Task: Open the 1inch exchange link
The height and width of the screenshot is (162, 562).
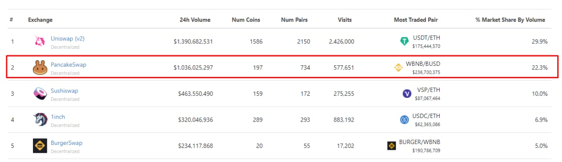Action: coord(58,117)
